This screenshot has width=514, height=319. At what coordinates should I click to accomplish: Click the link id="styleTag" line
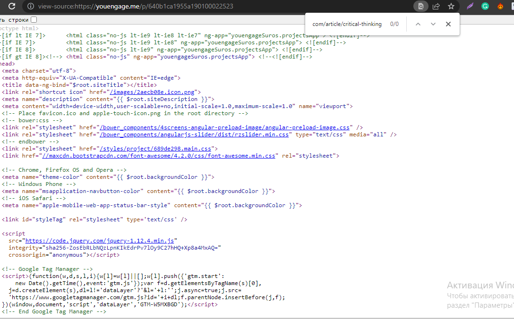click(x=94, y=219)
